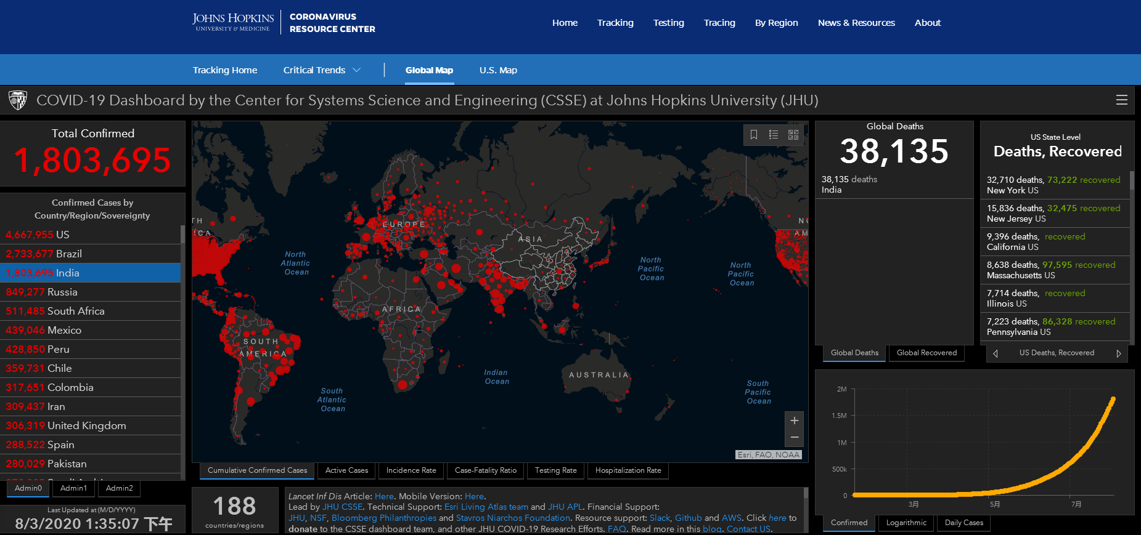Zoom out of the map with minus
This screenshot has width=1141, height=535.
pos(794,437)
